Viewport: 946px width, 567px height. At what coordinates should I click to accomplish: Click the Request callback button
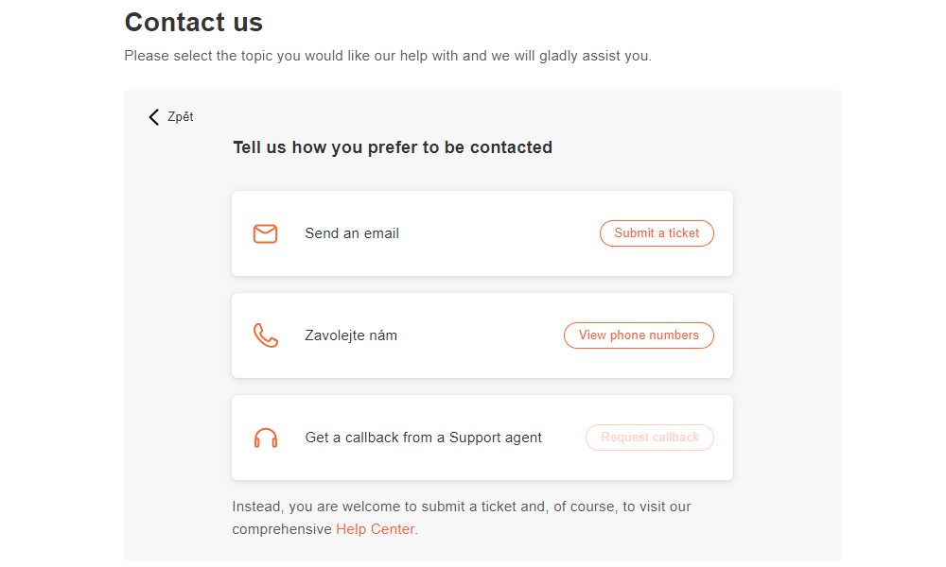click(650, 438)
